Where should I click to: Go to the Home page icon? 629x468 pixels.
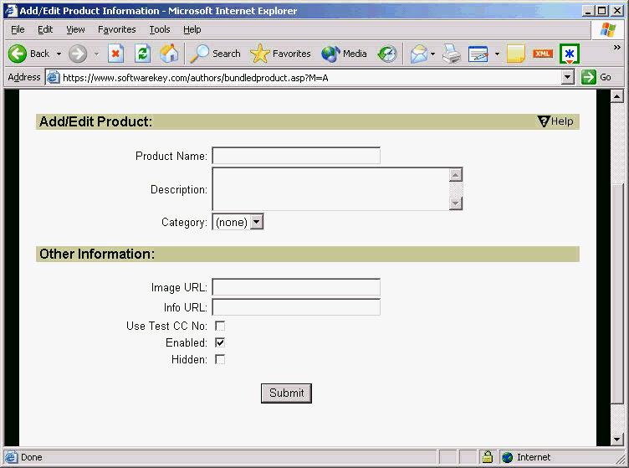point(169,54)
